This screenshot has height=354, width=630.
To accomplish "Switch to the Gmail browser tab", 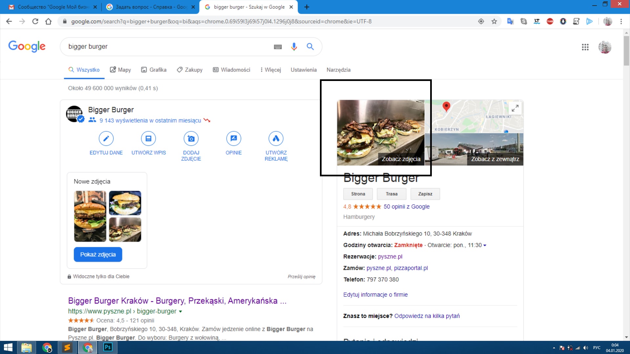I will click(x=52, y=7).
